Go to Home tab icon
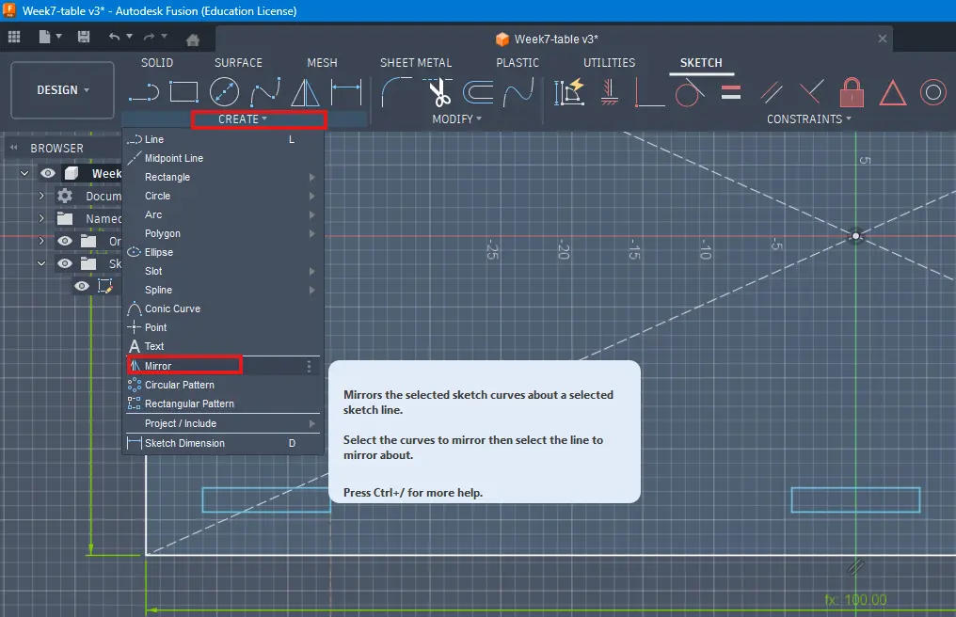The width and height of the screenshot is (956, 617). pos(193,40)
